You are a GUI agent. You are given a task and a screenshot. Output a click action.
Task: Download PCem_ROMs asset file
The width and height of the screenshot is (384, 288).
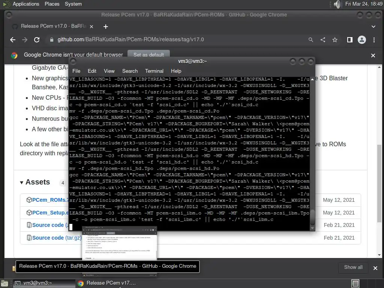tap(50, 200)
